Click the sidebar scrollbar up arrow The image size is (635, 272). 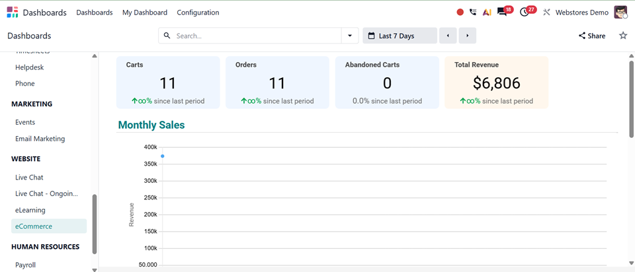(x=95, y=55)
